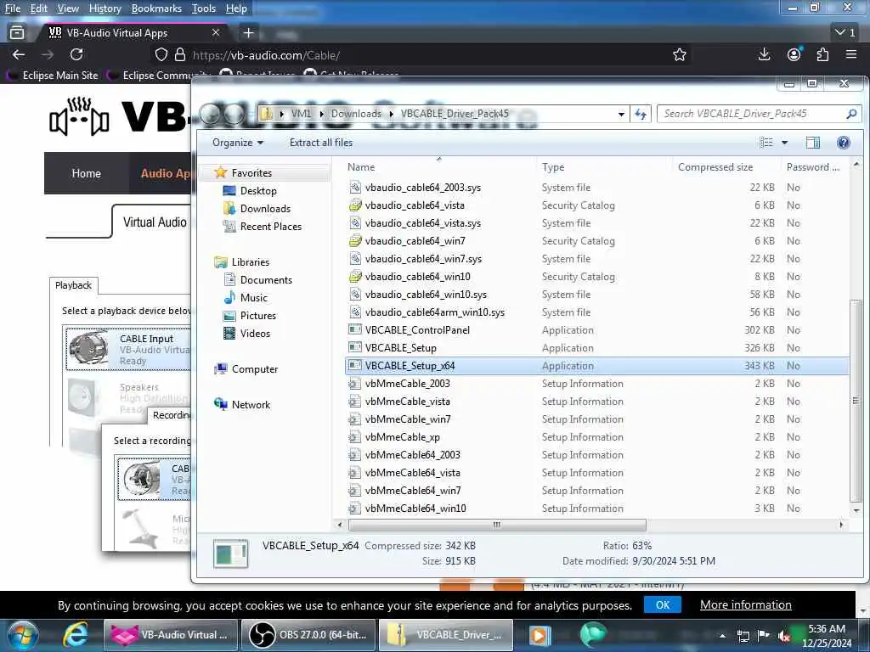The height and width of the screenshot is (652, 870).
Task: Click the file list vertical scrollbar
Action: (856, 400)
